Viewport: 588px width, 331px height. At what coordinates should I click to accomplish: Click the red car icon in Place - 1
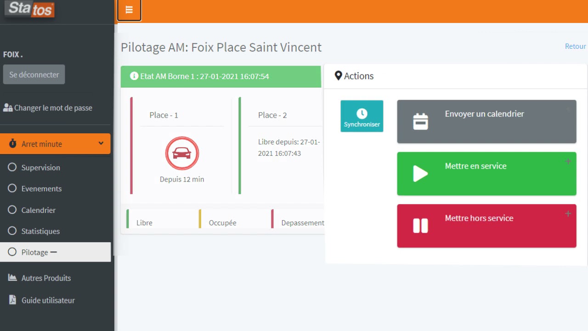tap(182, 153)
